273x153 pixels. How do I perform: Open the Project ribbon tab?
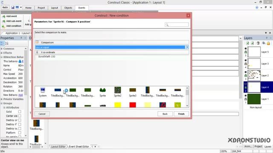(x=41, y=8)
